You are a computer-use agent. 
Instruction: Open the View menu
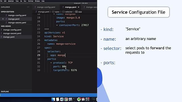(17, 1)
